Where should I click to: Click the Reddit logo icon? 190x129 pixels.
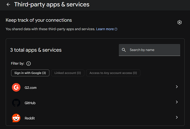[16, 118]
